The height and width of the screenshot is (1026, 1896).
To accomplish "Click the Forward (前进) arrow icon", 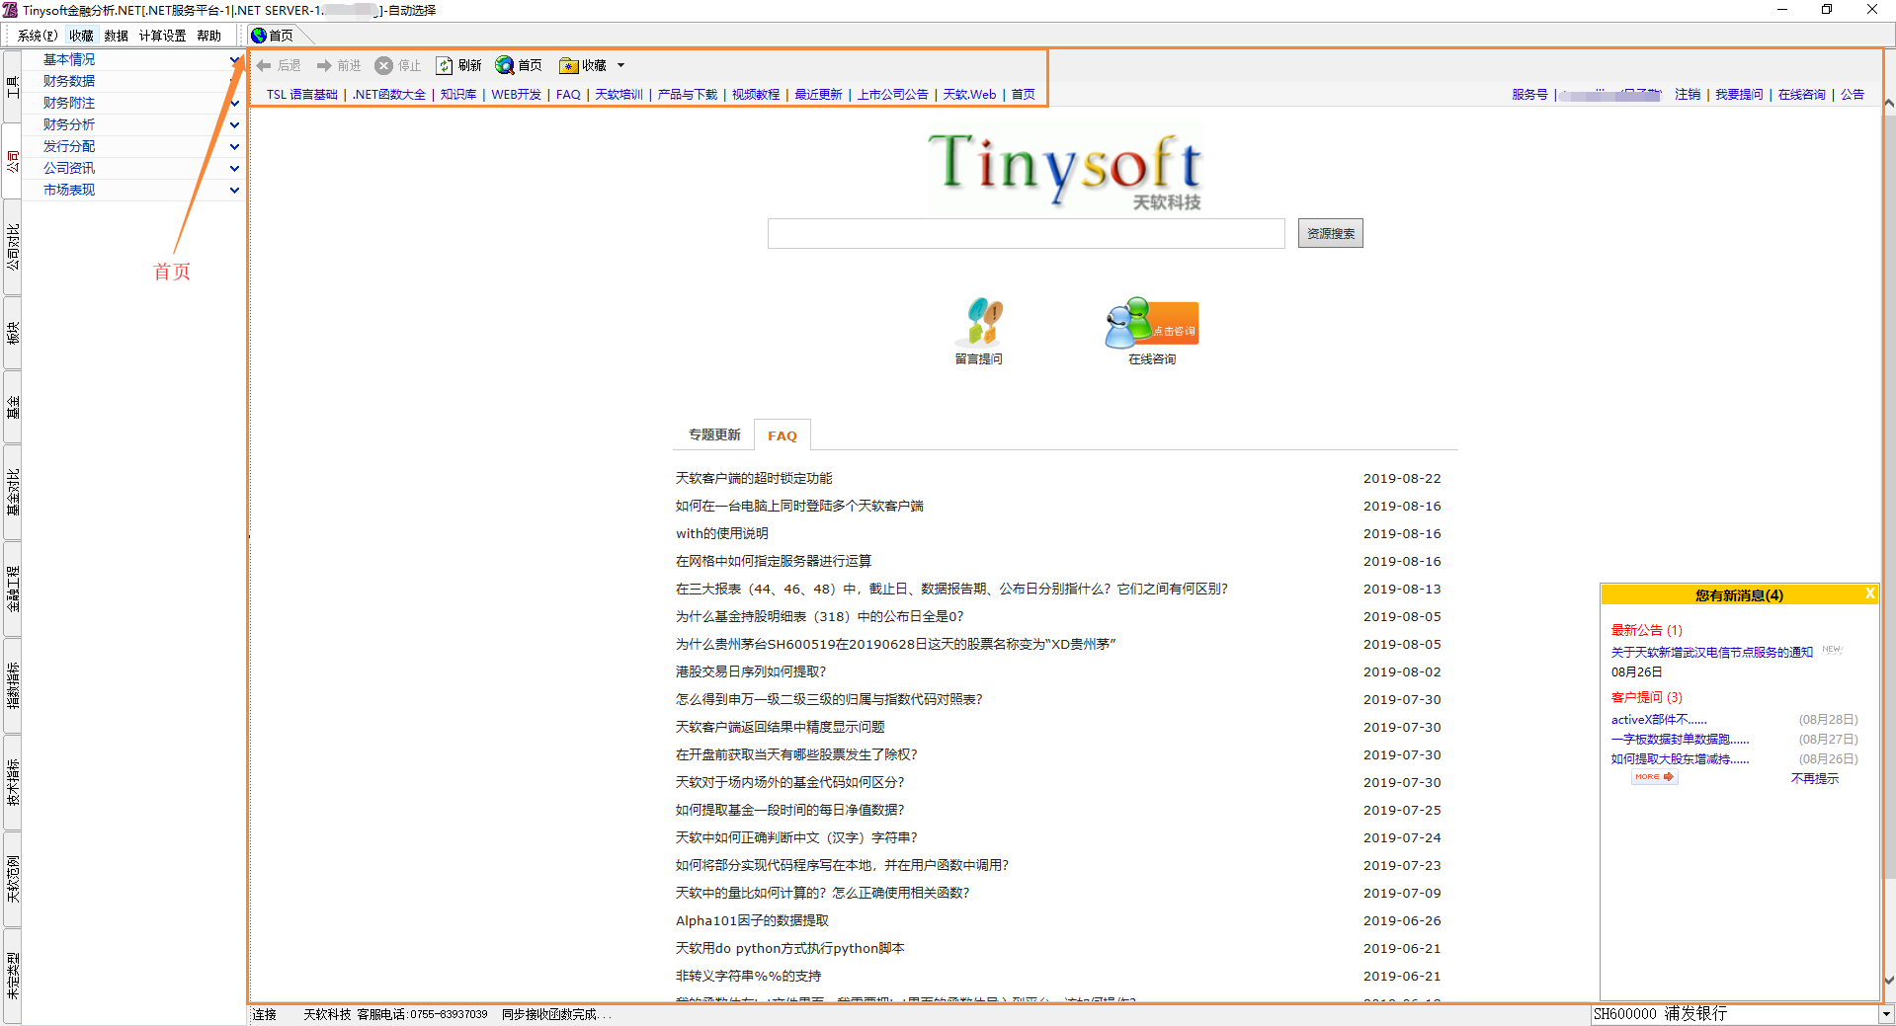I will point(324,65).
